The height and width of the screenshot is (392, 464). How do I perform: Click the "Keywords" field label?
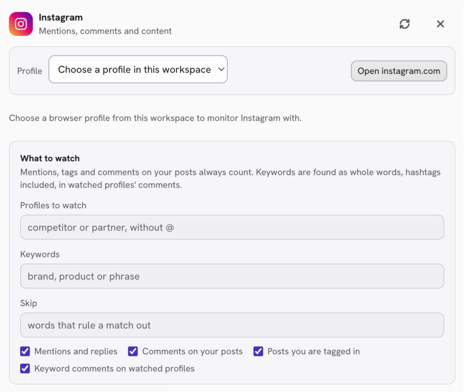pyautogui.click(x=40, y=254)
